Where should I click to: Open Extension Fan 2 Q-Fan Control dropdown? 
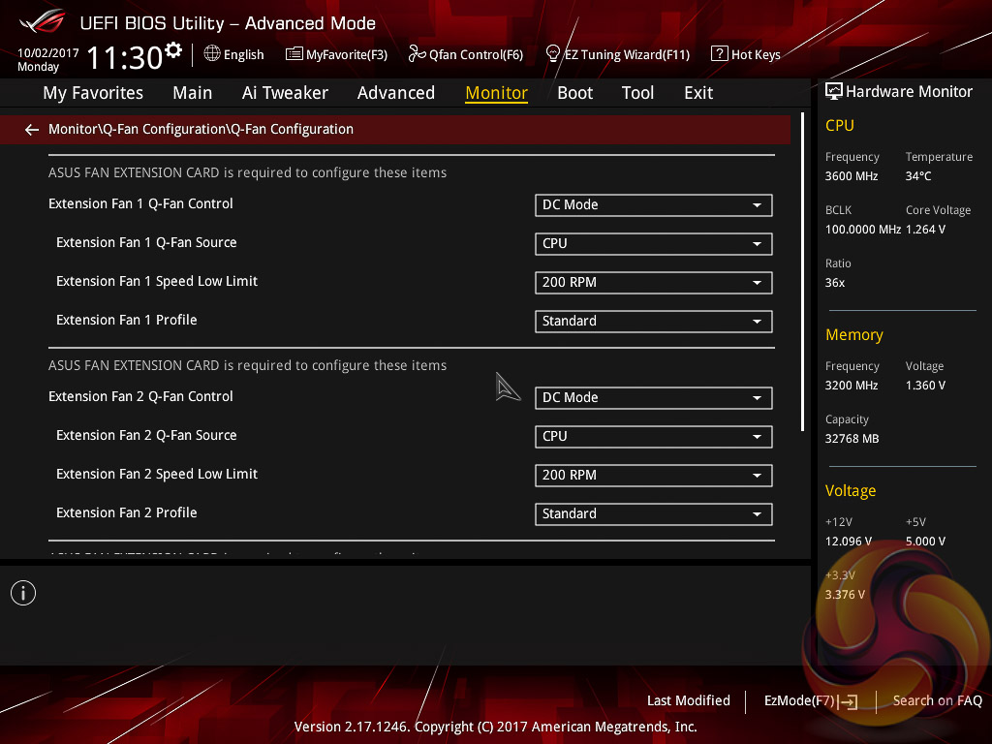coord(654,398)
